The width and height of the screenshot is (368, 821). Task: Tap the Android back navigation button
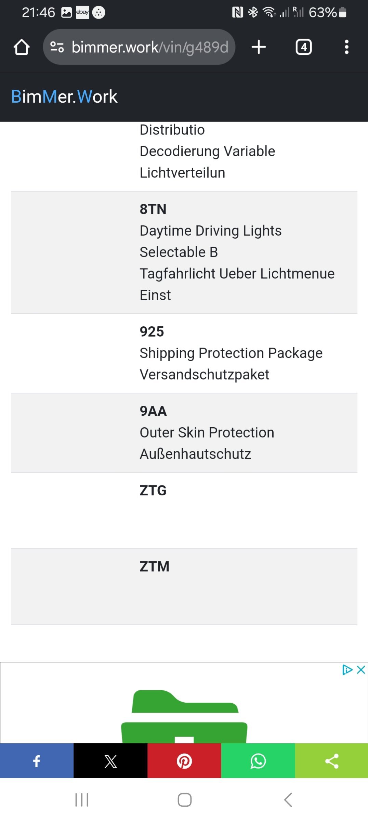pos(288,800)
